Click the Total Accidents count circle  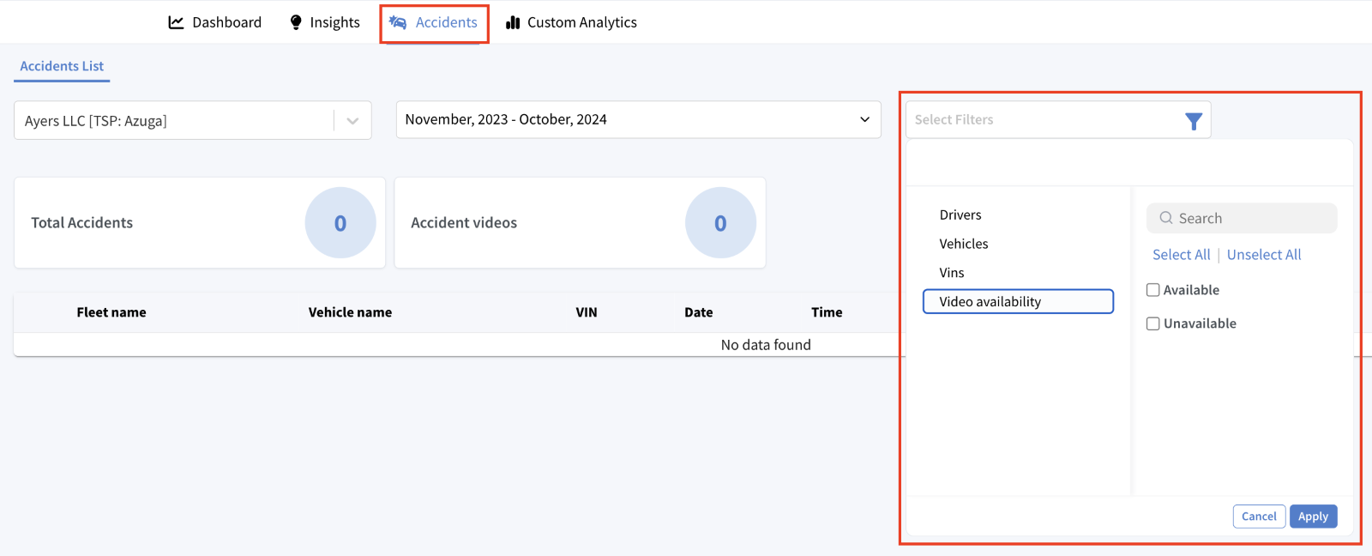340,223
